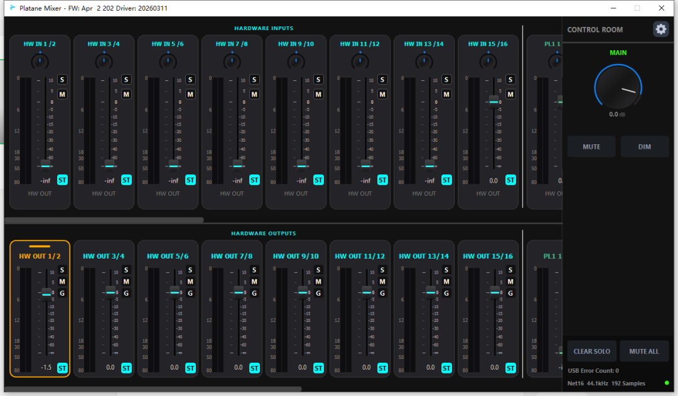Click the hardware outputs horizontal scrollbar
The height and width of the screenshot is (396, 678).
click(153, 389)
